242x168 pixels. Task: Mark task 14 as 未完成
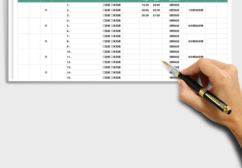(112, 73)
